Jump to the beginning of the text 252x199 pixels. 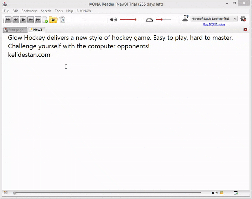8,20
